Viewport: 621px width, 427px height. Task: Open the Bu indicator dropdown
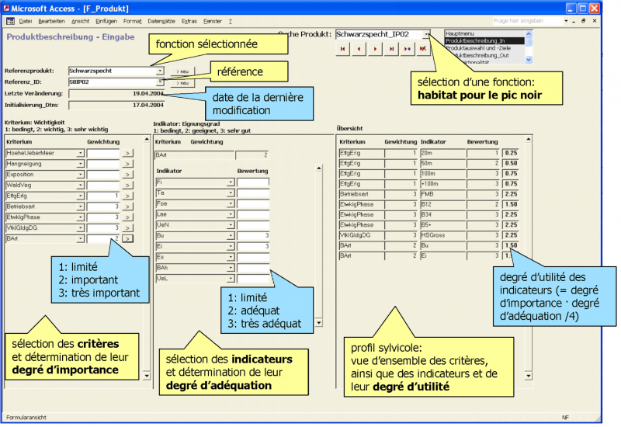click(x=231, y=236)
